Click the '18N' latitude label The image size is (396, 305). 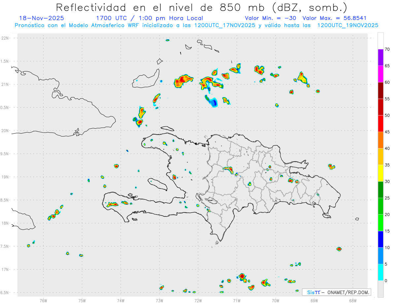[5, 223]
